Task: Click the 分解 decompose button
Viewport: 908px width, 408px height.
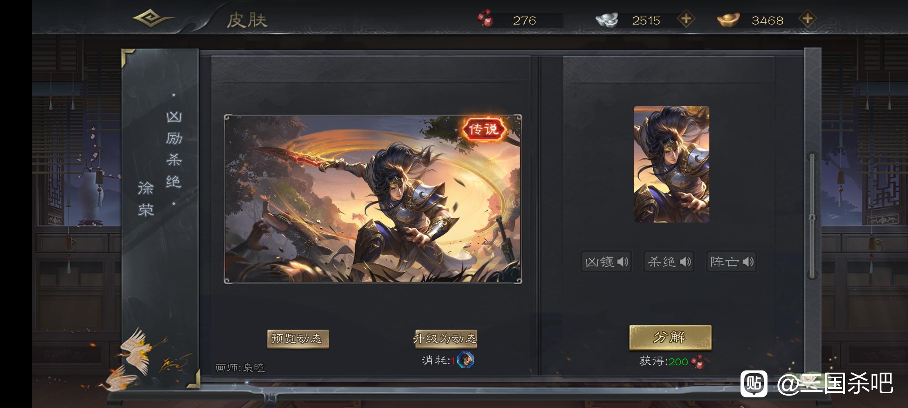Action: [x=670, y=337]
